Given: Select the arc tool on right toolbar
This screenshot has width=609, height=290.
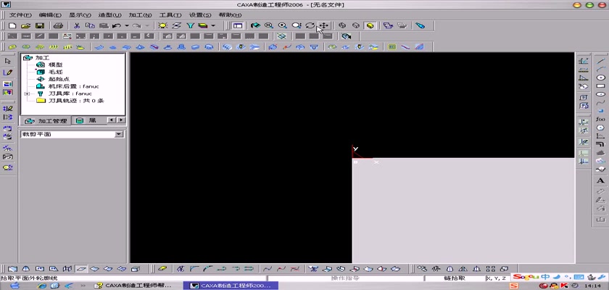Looking at the screenshot, I should [600, 69].
